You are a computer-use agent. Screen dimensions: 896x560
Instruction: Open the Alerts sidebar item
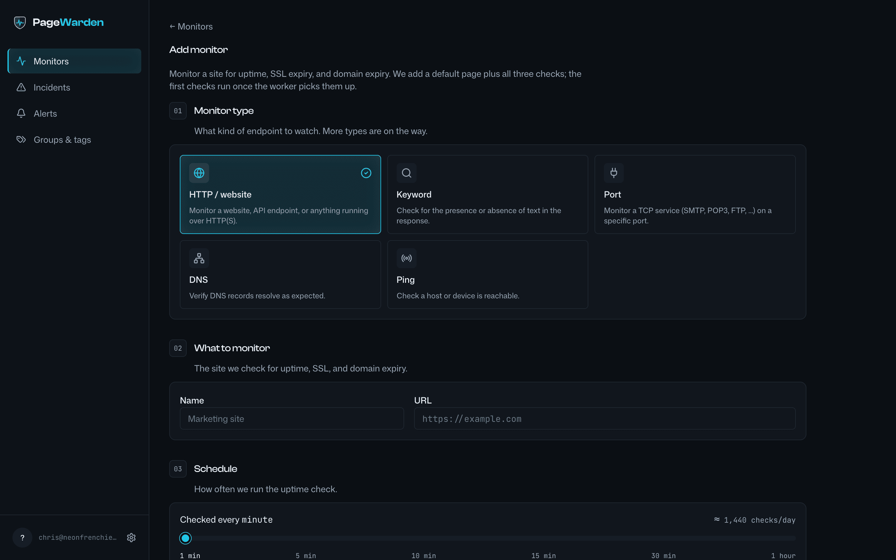click(74, 113)
